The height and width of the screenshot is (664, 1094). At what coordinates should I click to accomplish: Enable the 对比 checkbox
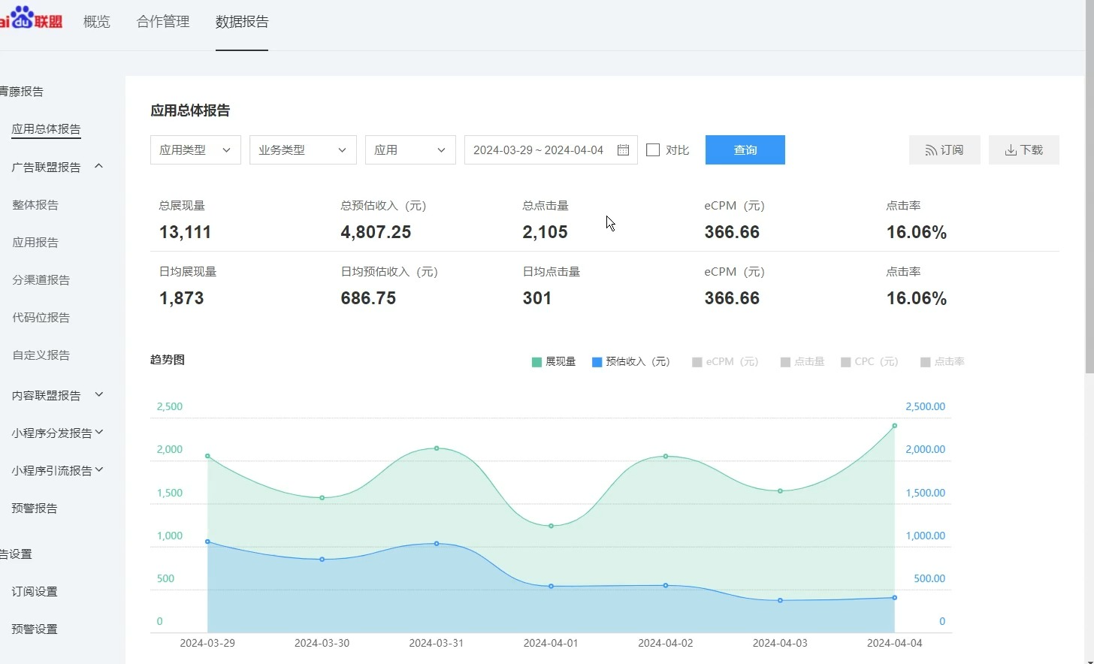pos(653,150)
